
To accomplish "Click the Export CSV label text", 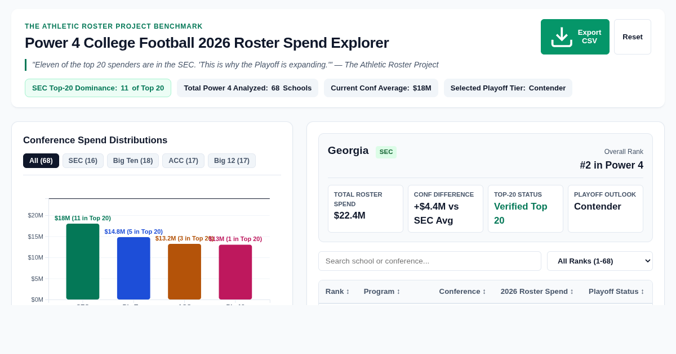I will 589,37.
